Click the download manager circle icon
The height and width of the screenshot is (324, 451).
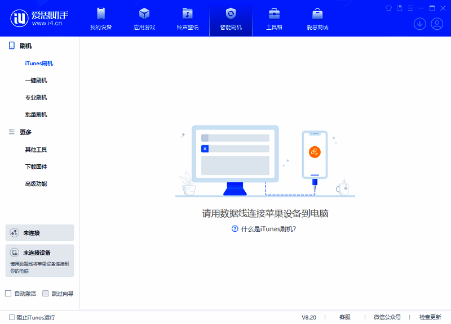419,24
